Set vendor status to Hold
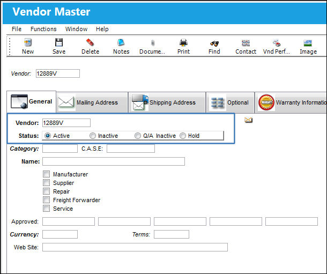Viewport: 327px width, 274px height. pos(183,136)
